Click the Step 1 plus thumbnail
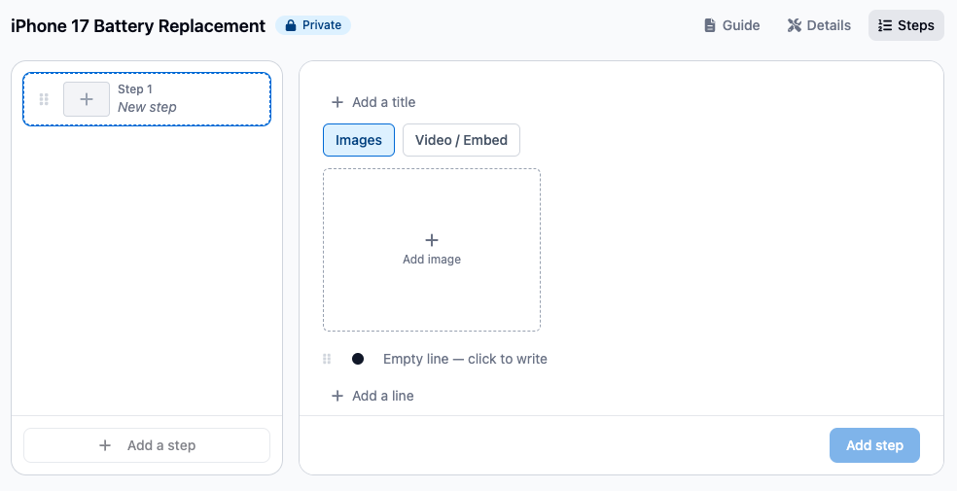This screenshot has height=491, width=957. (x=87, y=99)
